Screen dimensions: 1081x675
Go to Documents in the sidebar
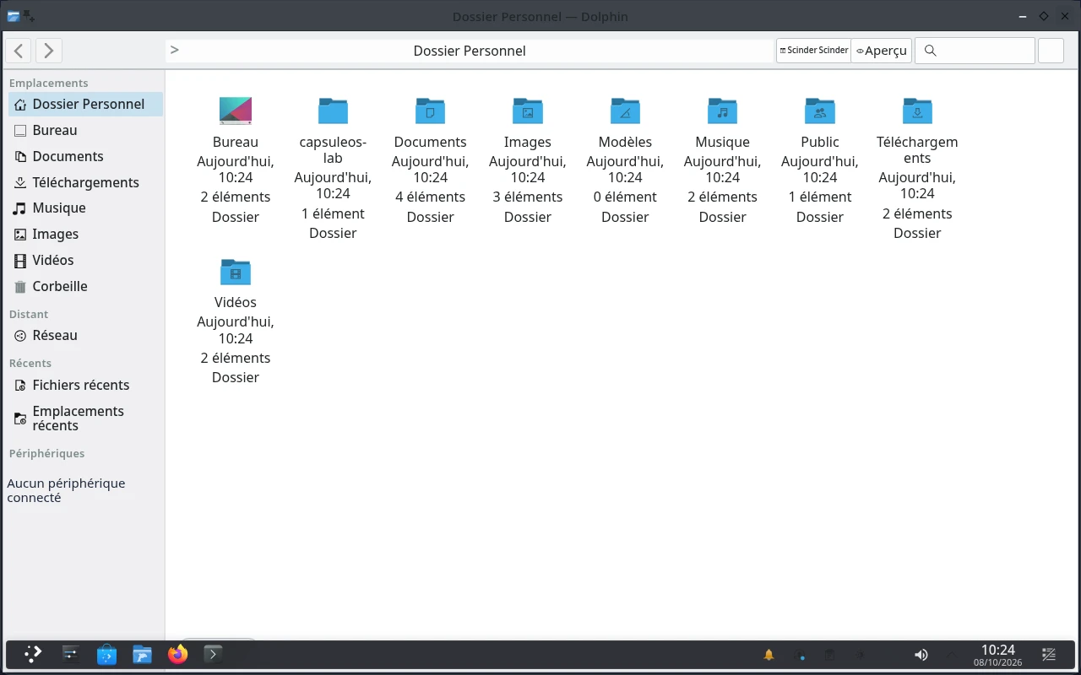pos(85,156)
